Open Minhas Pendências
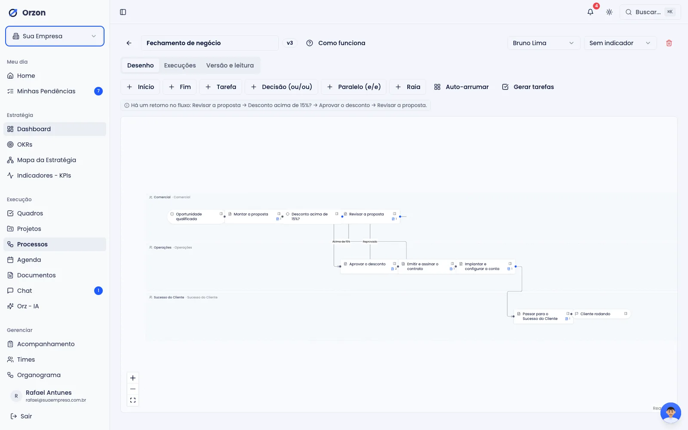The height and width of the screenshot is (430, 688). pyautogui.click(x=55, y=91)
